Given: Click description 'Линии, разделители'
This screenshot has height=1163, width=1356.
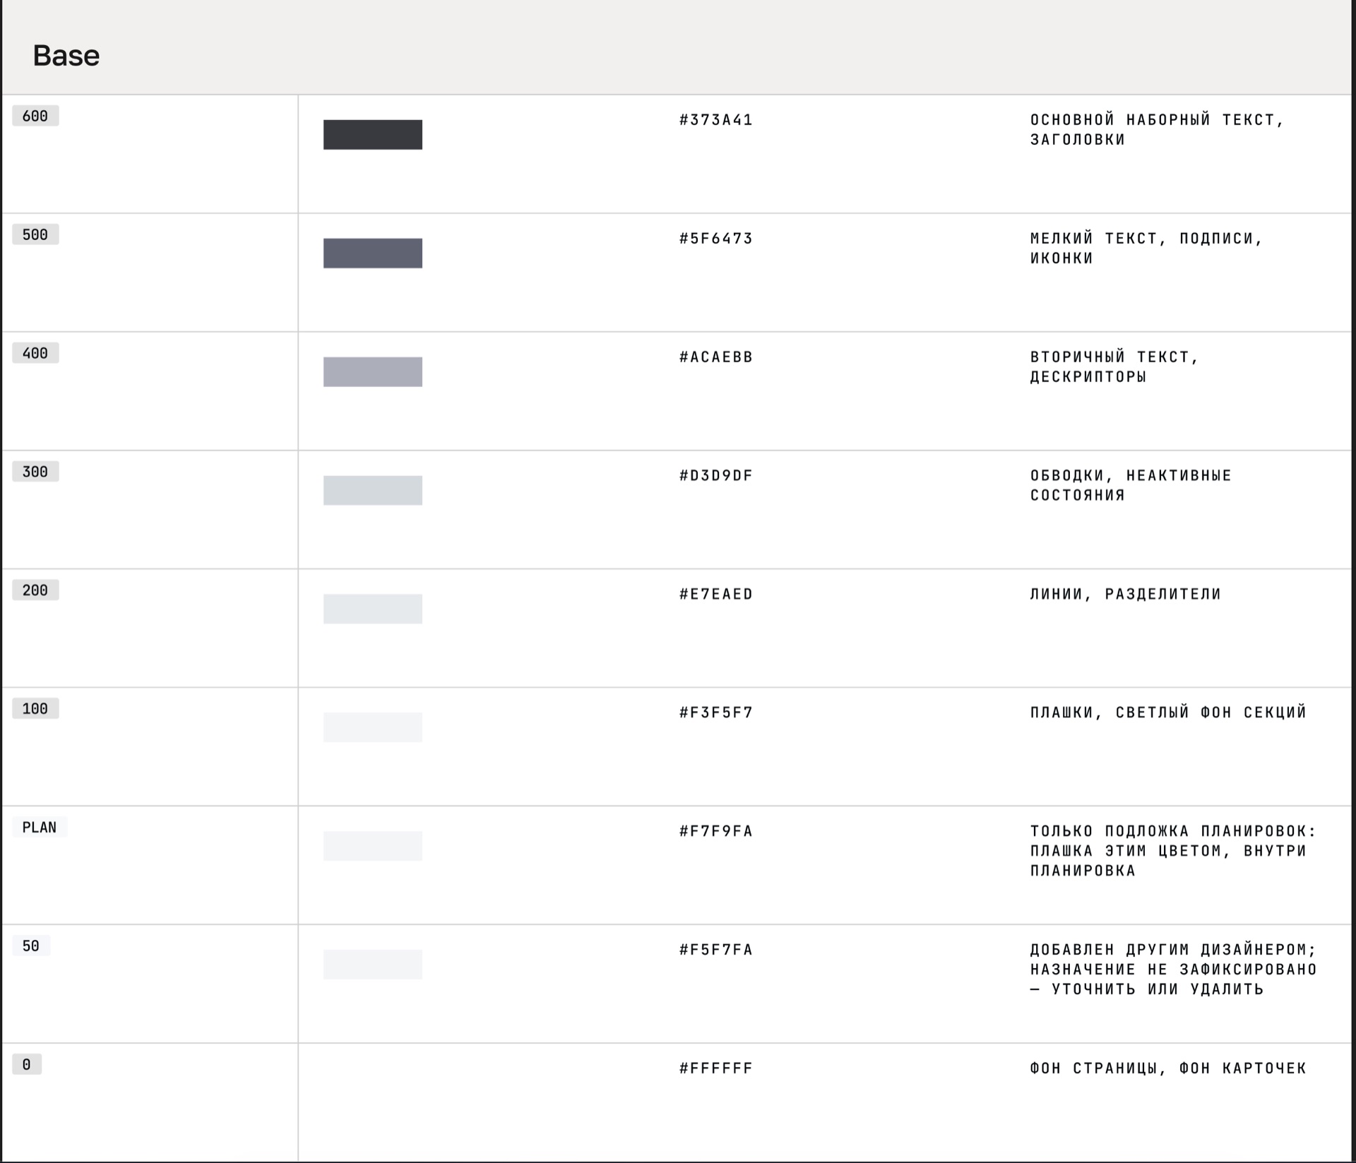Looking at the screenshot, I should click(1126, 595).
